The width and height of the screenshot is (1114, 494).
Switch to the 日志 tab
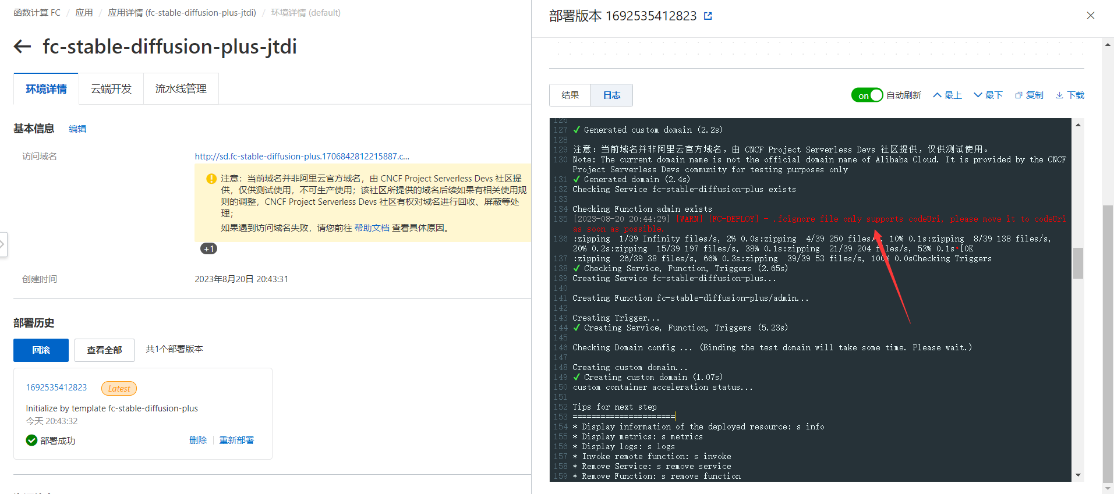[611, 95]
